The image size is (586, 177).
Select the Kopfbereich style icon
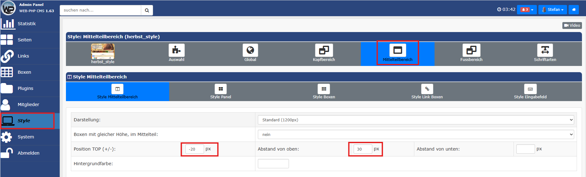324,50
